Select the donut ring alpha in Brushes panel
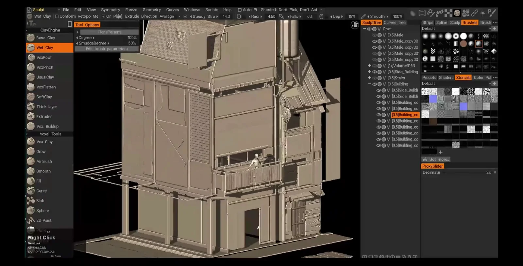The height and width of the screenshot is (266, 523). click(456, 36)
